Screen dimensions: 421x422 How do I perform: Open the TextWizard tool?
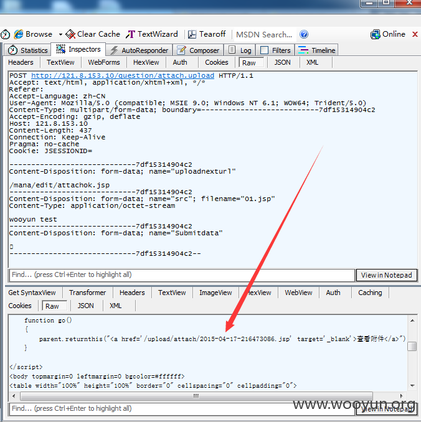(152, 34)
